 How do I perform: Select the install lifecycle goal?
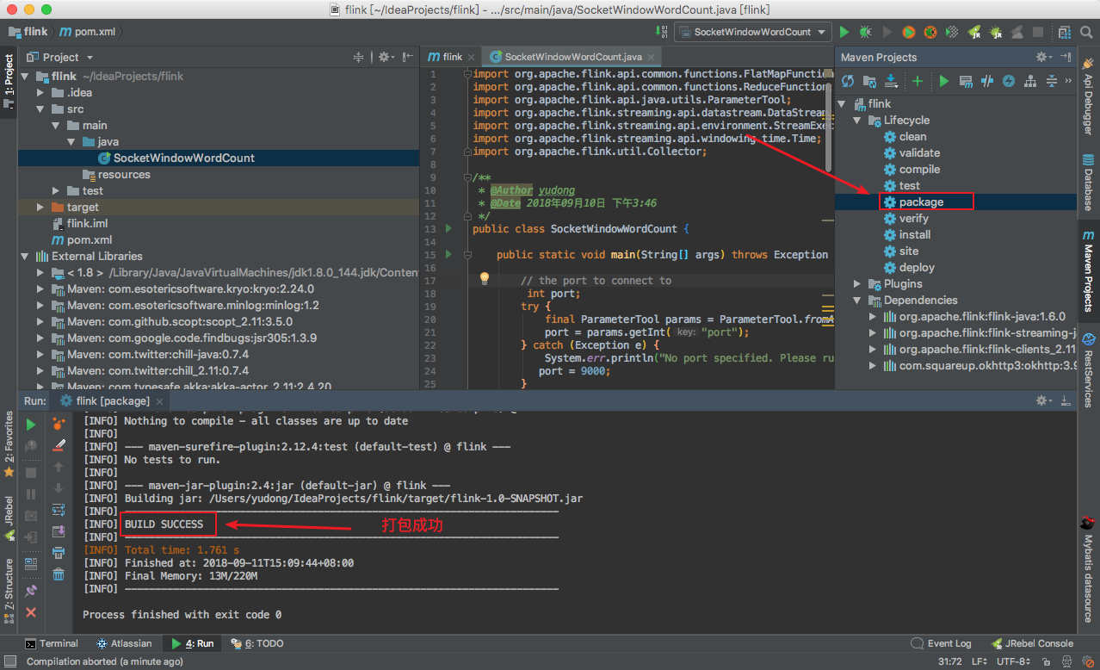pyautogui.click(x=914, y=234)
